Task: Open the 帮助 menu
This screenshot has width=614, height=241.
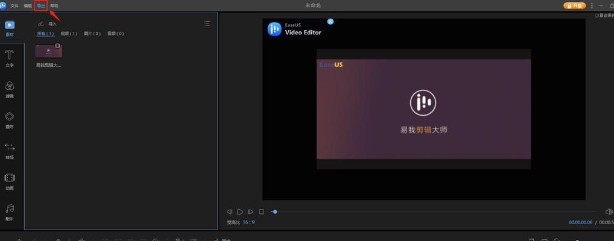Action: (54, 6)
